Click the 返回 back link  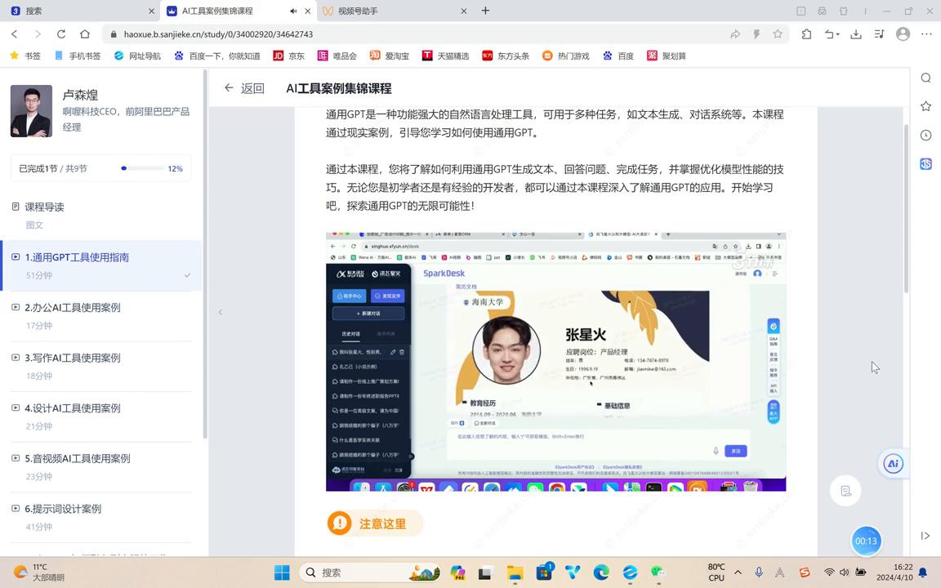tap(244, 88)
